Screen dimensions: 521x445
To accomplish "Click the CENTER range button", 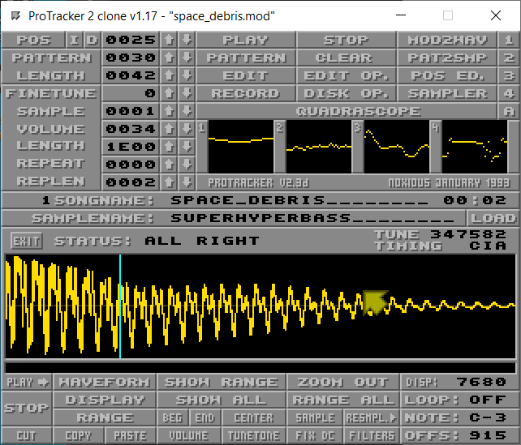I will [253, 417].
